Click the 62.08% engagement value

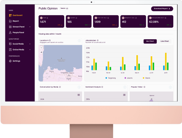154,22
